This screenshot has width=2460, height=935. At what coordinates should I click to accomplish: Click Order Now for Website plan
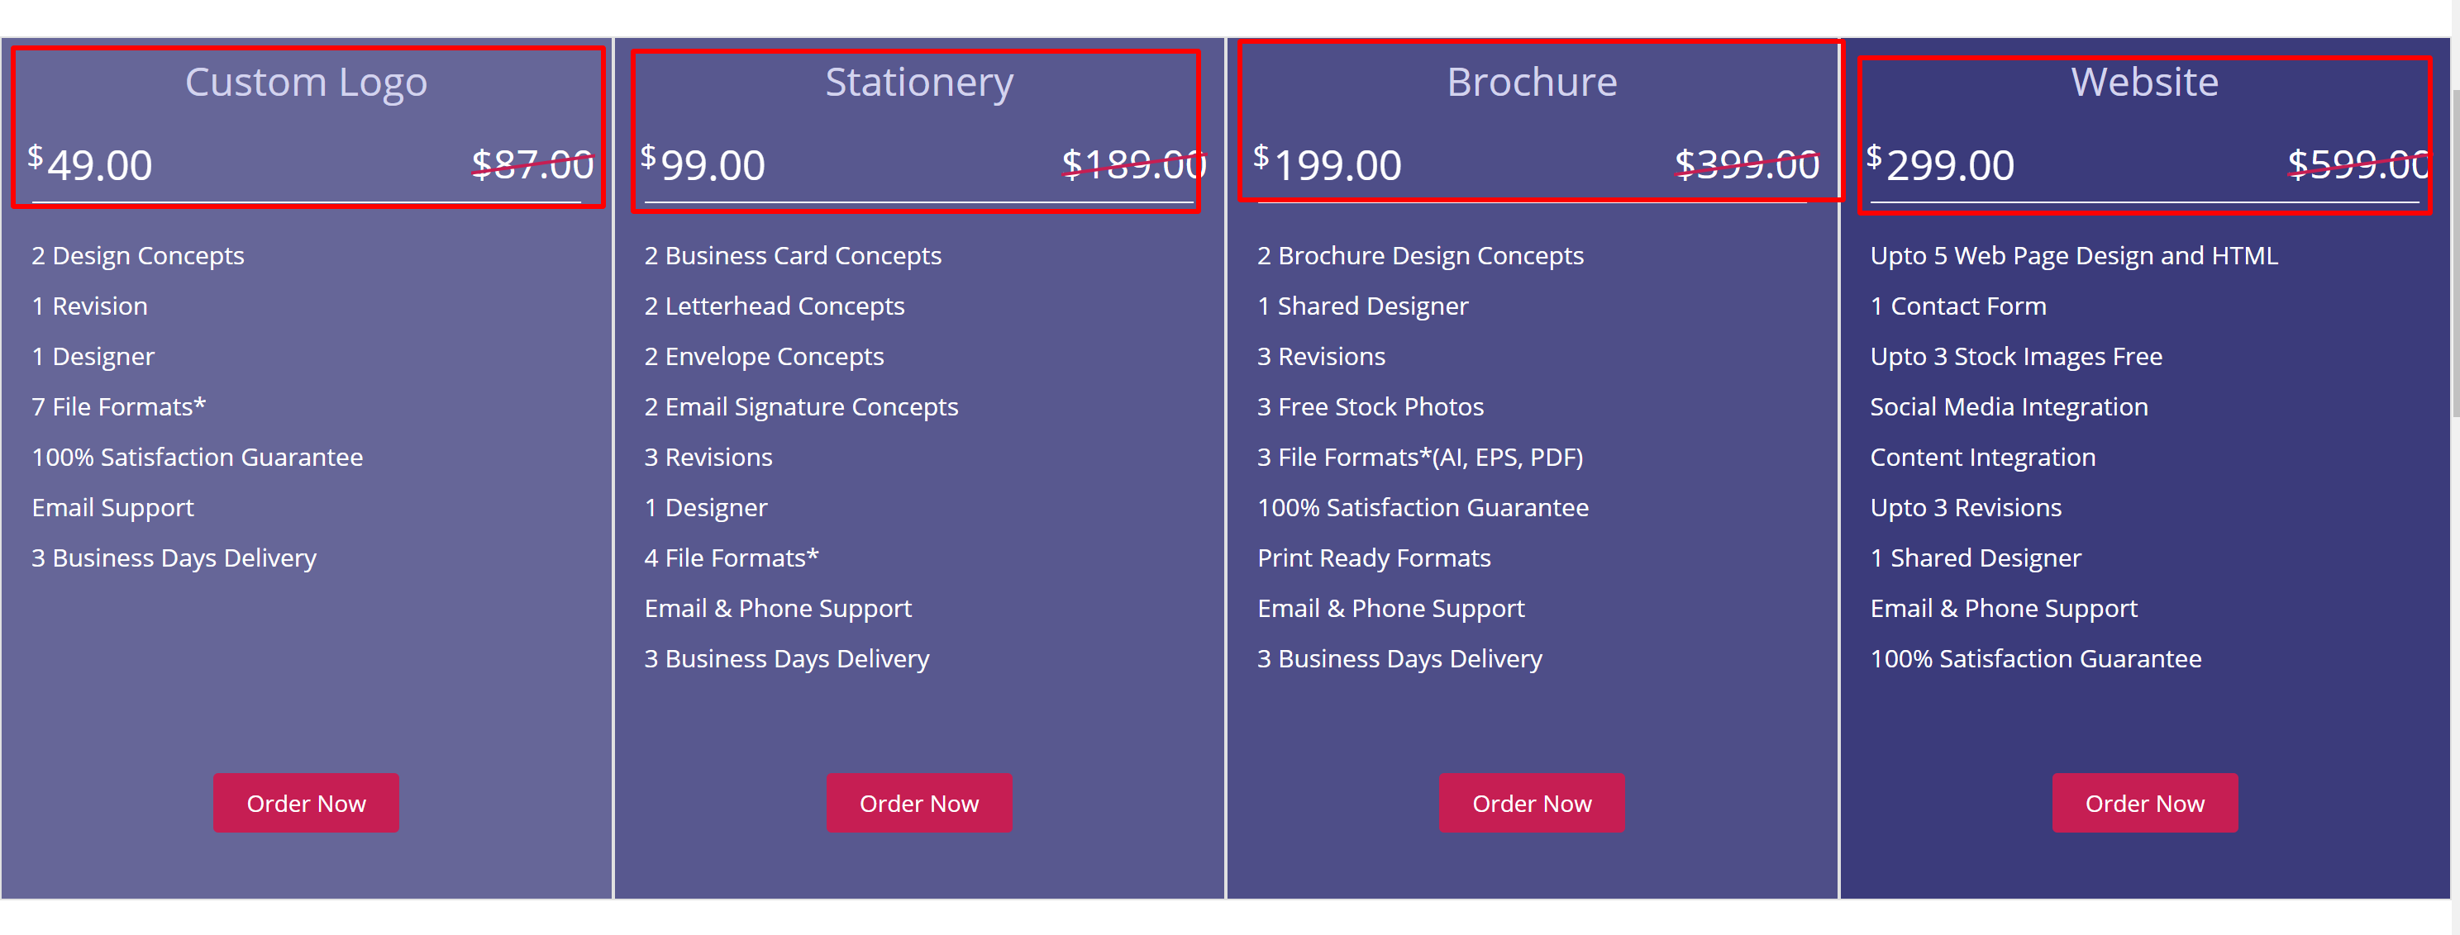[2145, 802]
